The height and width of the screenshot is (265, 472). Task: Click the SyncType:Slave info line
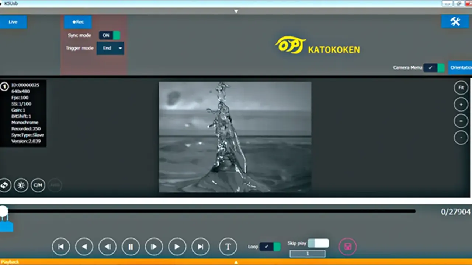click(x=28, y=135)
